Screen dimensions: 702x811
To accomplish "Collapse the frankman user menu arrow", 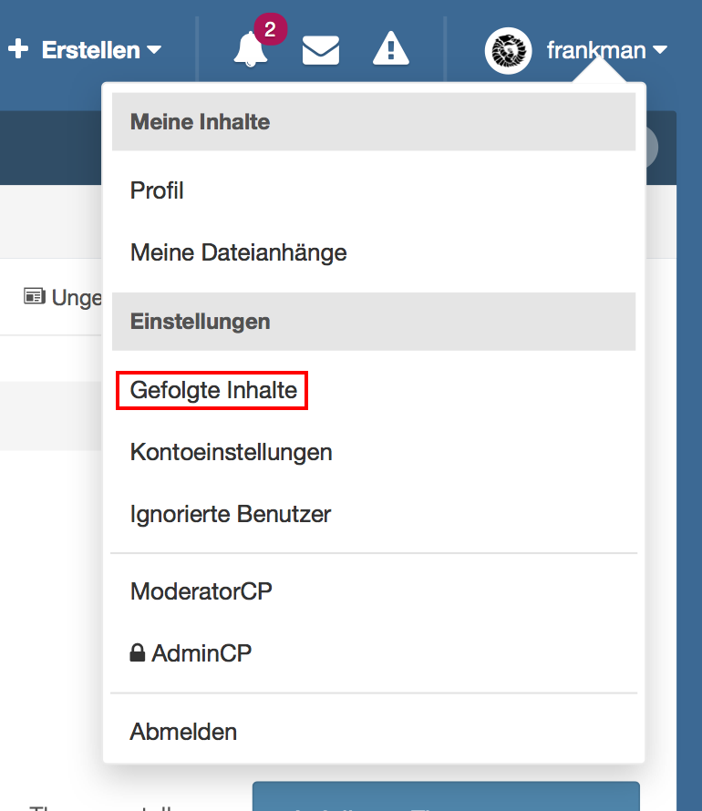I will 660,50.
